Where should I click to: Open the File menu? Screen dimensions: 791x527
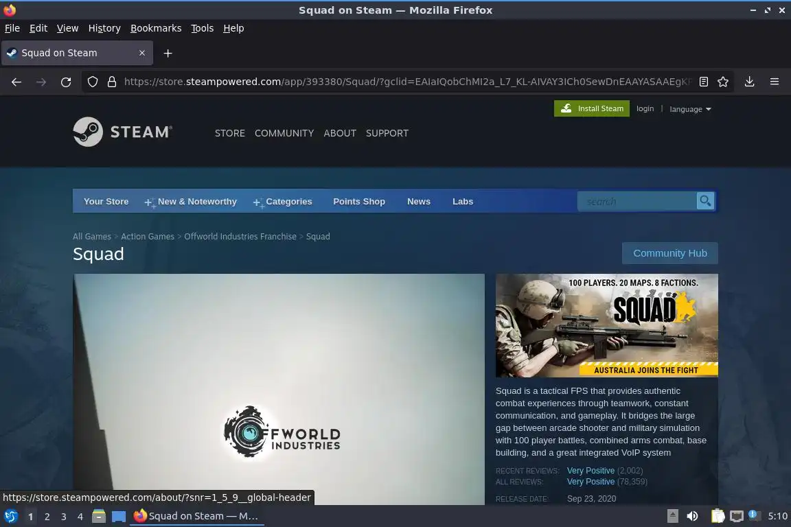pos(12,28)
